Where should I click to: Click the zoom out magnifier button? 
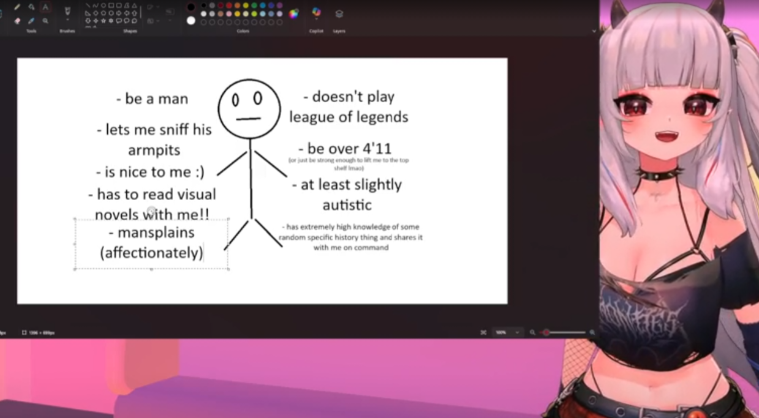point(532,332)
